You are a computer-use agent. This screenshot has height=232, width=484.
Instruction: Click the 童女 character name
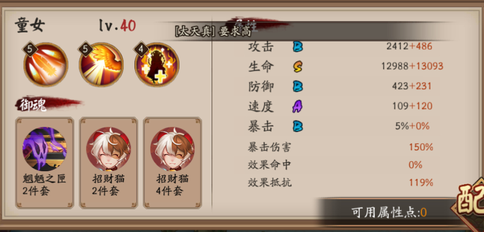[x=30, y=26]
